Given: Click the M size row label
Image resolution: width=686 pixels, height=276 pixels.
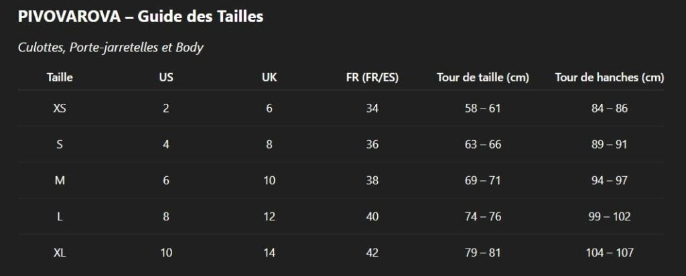Looking at the screenshot, I should coord(60,180).
